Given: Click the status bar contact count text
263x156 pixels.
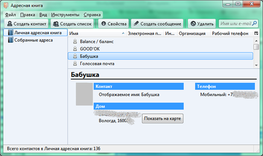Looking at the screenshot, I should coord(54,149).
